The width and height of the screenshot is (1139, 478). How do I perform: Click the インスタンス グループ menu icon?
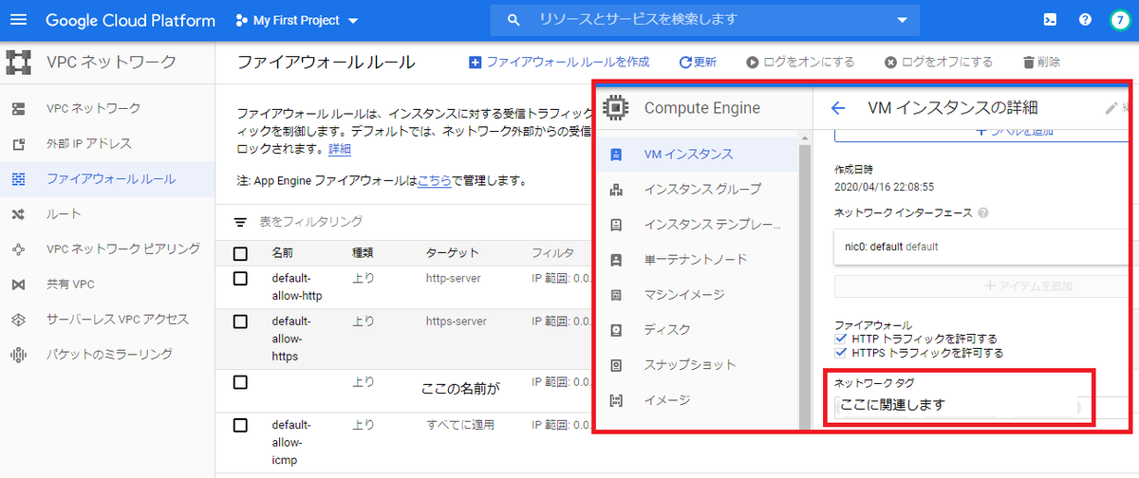coord(616,191)
